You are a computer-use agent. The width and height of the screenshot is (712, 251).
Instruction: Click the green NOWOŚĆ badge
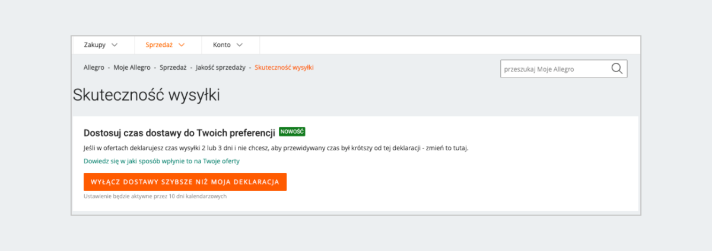click(292, 131)
